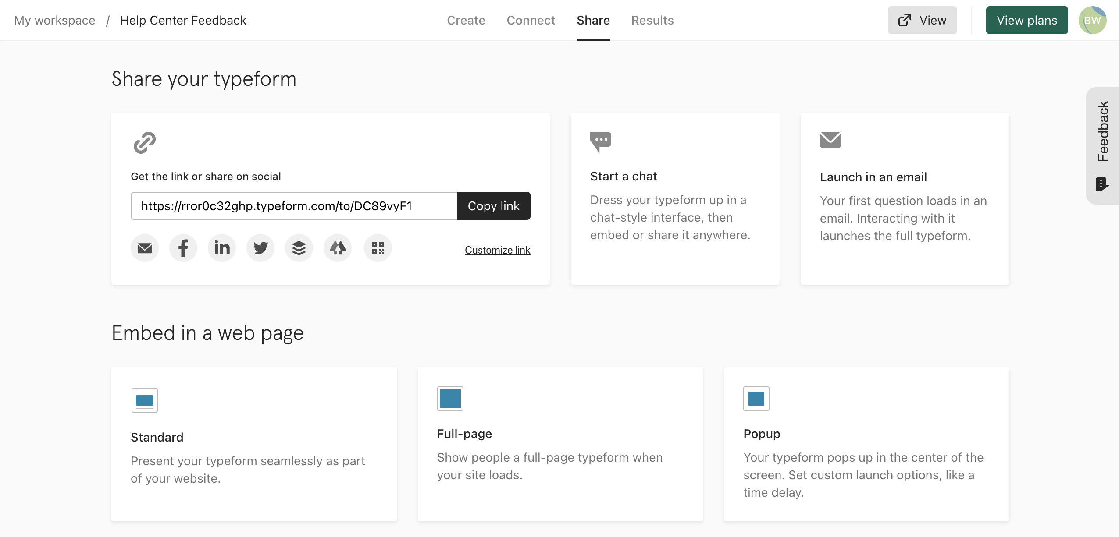Click the typeform URL field

[x=294, y=206]
